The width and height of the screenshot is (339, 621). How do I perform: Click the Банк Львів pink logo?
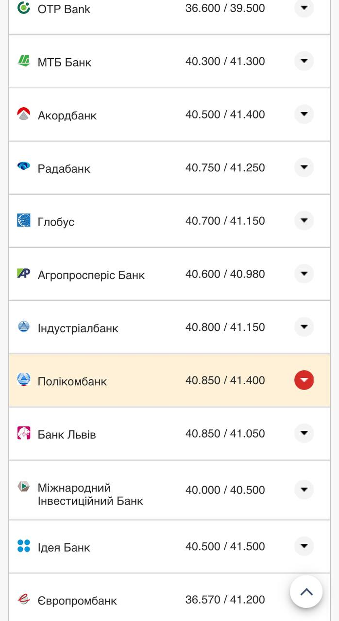[23, 433]
